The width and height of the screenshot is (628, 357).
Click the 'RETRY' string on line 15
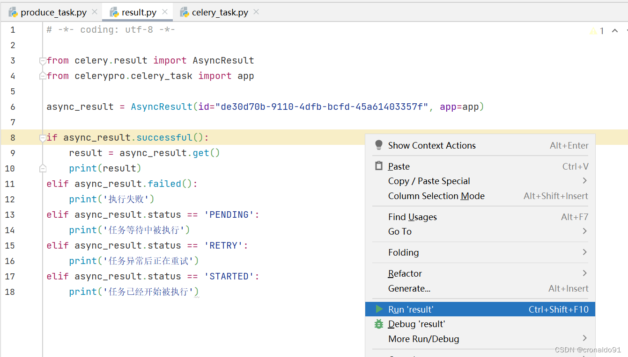click(x=223, y=245)
